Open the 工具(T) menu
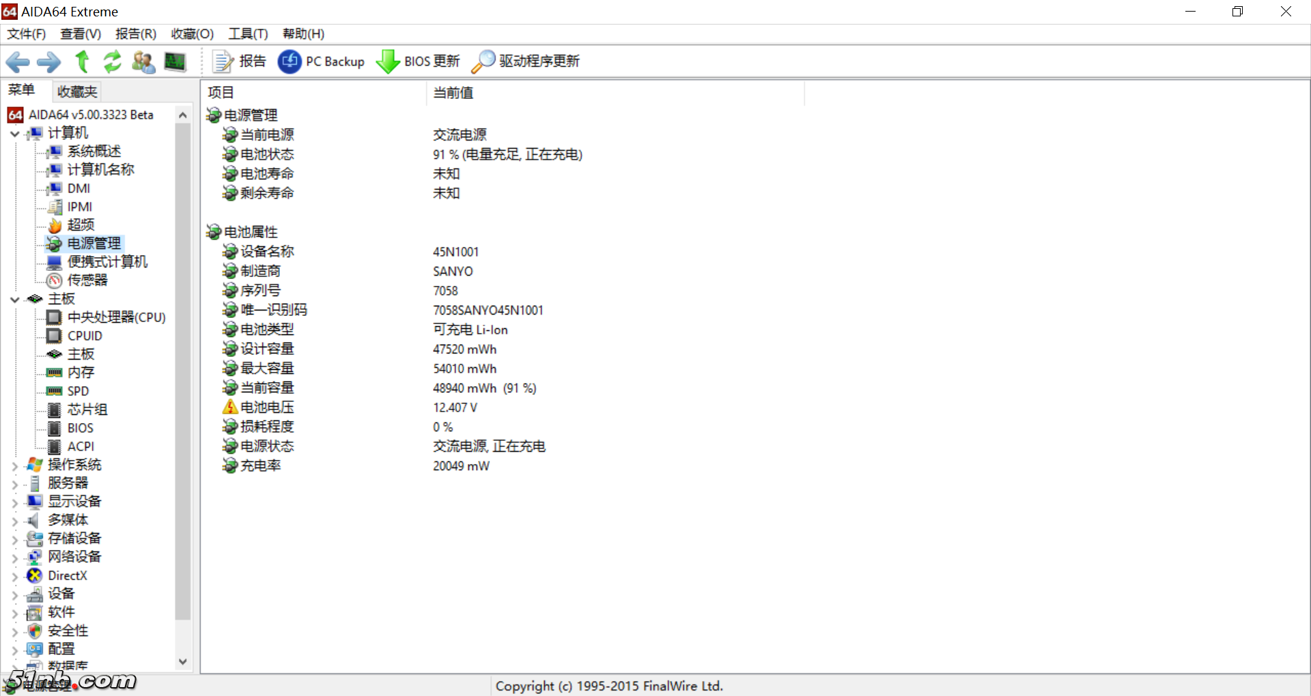 (x=248, y=33)
